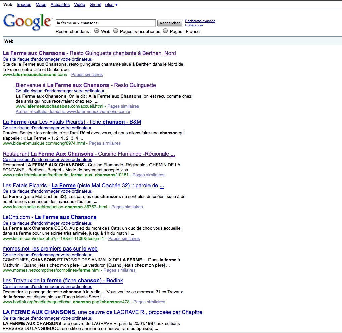The image size is (342, 333).
Task: Click the Web heading in results bar
Action: (9, 41)
